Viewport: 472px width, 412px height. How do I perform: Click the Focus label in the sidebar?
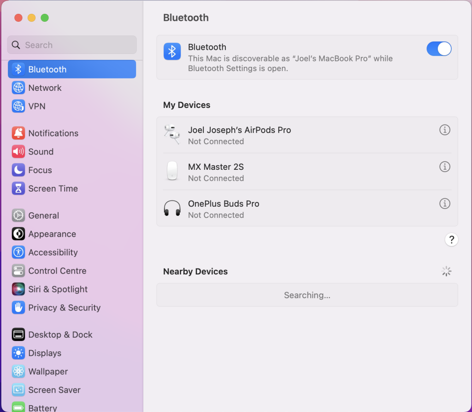[x=40, y=170]
